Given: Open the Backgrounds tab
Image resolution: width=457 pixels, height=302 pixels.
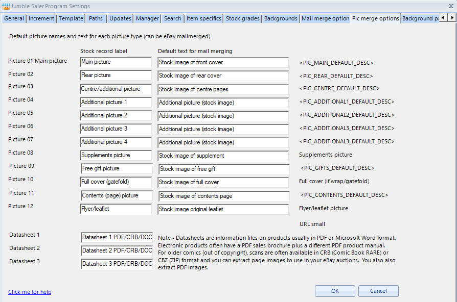Looking at the screenshot, I should click(x=281, y=18).
